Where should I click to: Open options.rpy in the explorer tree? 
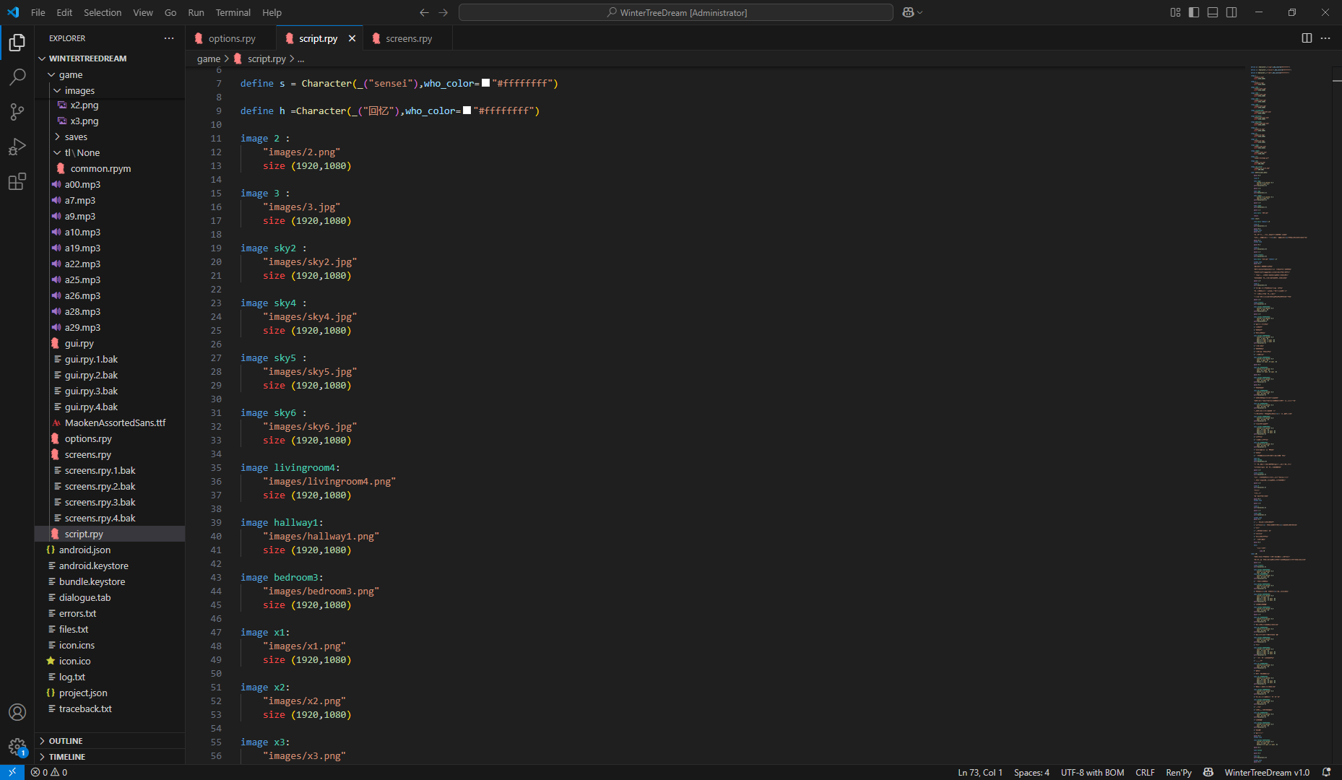pyautogui.click(x=88, y=439)
